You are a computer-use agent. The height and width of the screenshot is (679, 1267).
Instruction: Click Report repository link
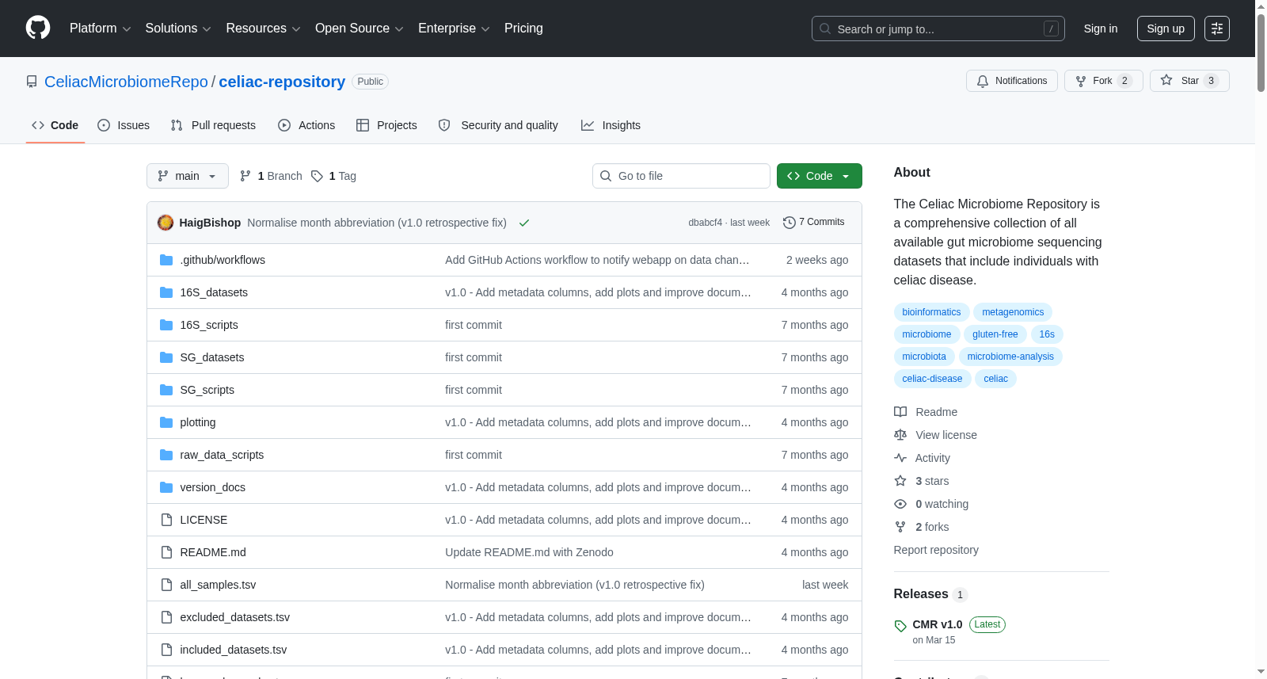(936, 550)
